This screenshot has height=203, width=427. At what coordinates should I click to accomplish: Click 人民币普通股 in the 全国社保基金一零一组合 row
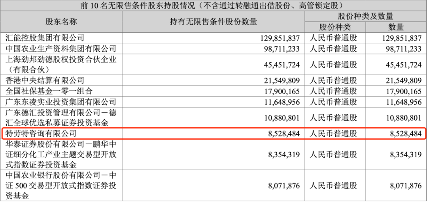[333, 91]
